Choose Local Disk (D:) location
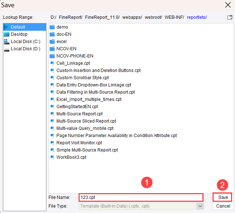Screen dimensions: 235x213 coord(25,49)
